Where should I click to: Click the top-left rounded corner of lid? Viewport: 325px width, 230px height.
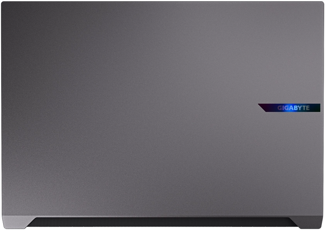coord(4,3)
